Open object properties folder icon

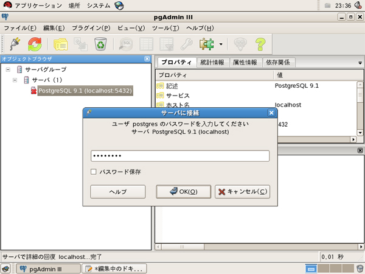point(60,44)
